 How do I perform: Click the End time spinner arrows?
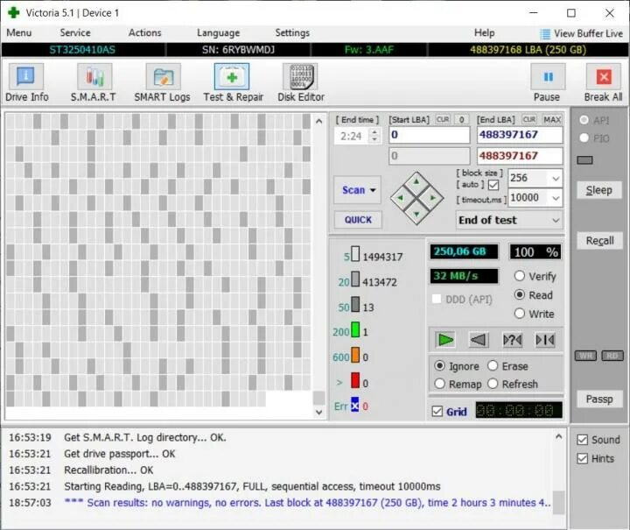click(374, 136)
